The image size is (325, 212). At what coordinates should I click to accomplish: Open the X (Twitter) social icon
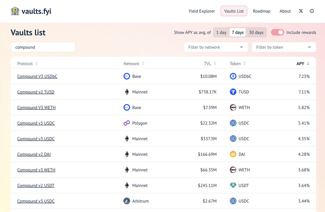[x=301, y=11]
